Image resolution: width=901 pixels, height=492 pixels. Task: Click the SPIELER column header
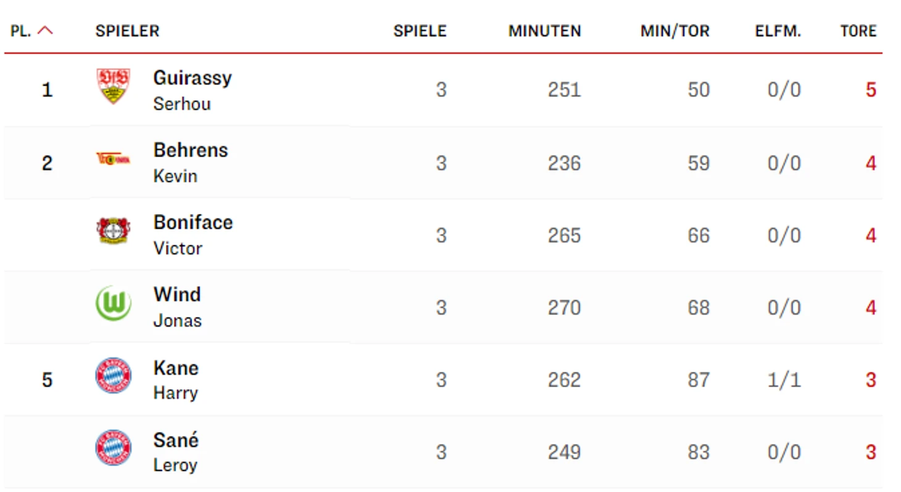coord(127,31)
